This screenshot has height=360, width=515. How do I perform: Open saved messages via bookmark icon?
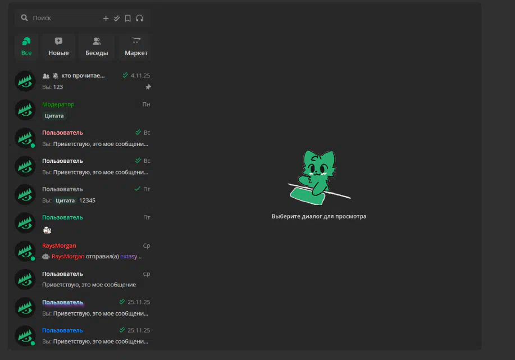pos(128,19)
